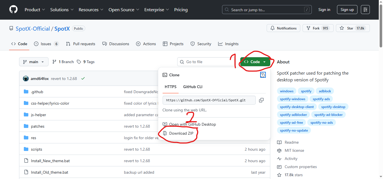This screenshot has width=383, height=179.
Task: Open the header settings sliders icon
Action: (x=365, y=10)
